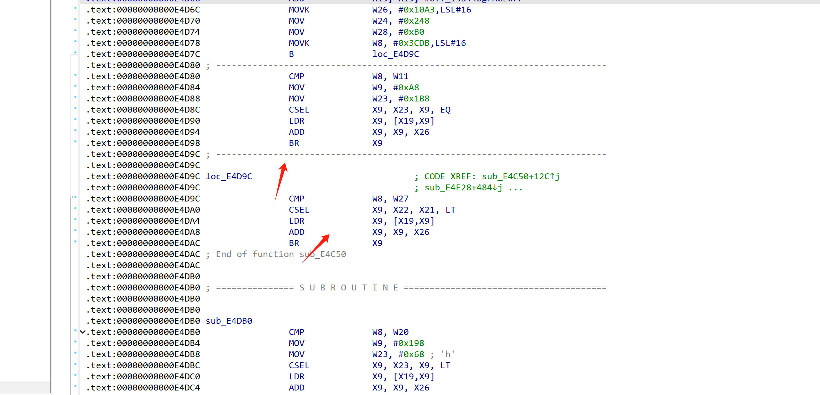Open xref sub_E4E28+484↓j

coord(463,188)
